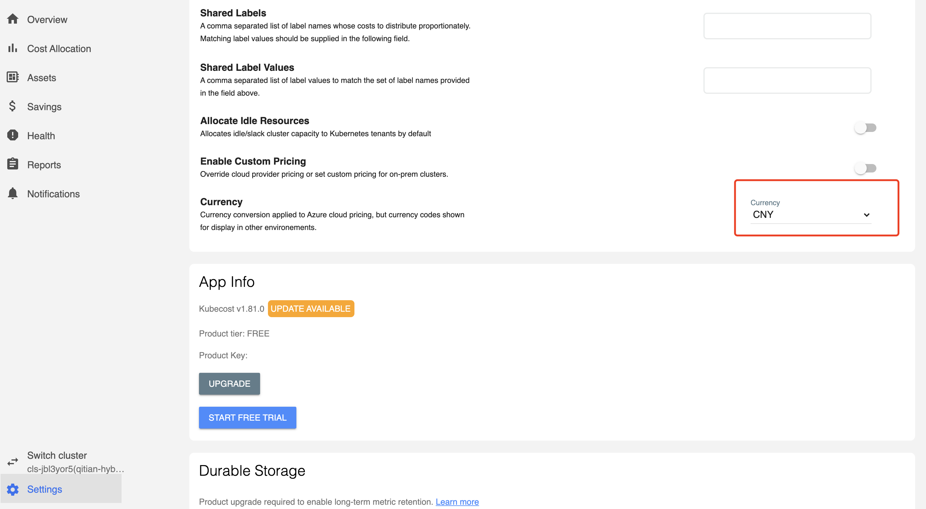Click START FREE TRIAL
This screenshot has height=509, width=926.
click(x=247, y=417)
